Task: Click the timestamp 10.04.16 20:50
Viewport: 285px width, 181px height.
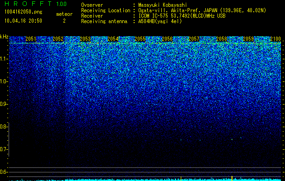Action: (23, 21)
